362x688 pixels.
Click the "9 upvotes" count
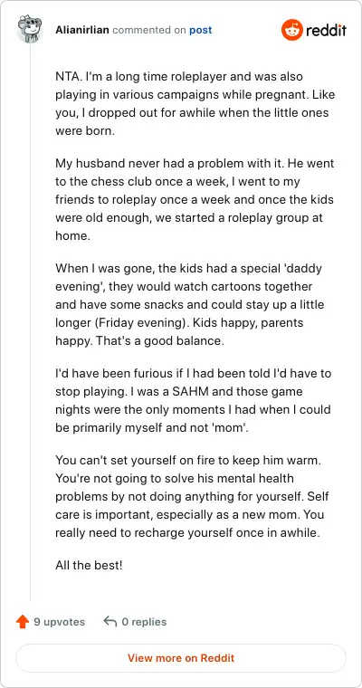pyautogui.click(x=59, y=622)
